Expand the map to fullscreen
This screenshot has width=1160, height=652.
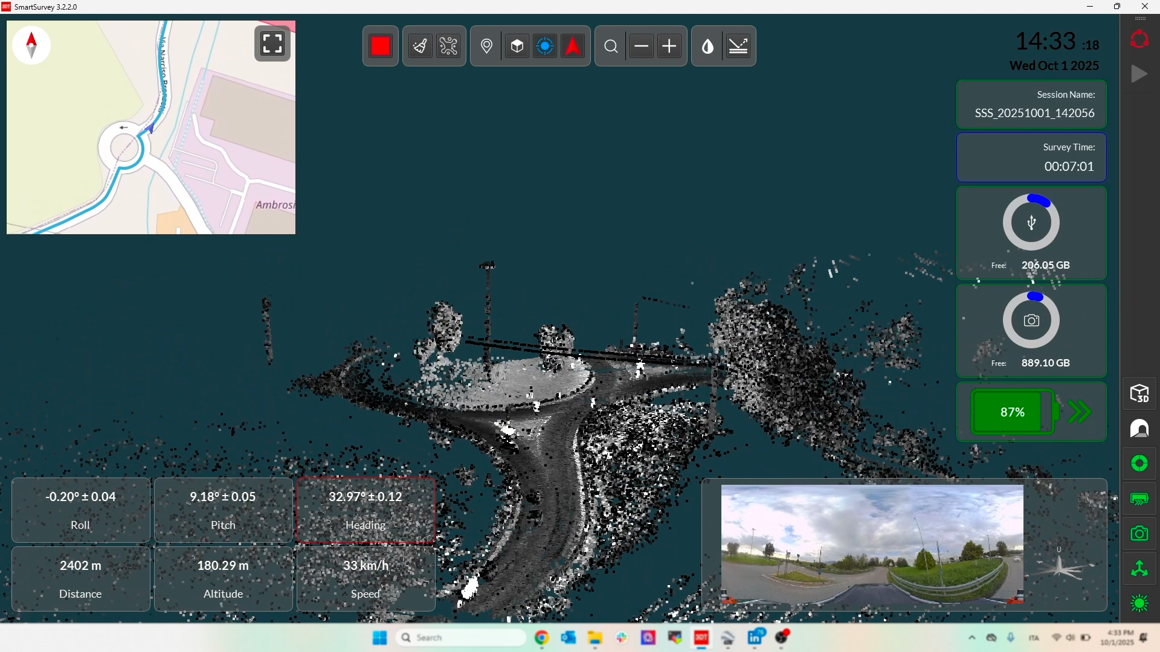coord(272,43)
